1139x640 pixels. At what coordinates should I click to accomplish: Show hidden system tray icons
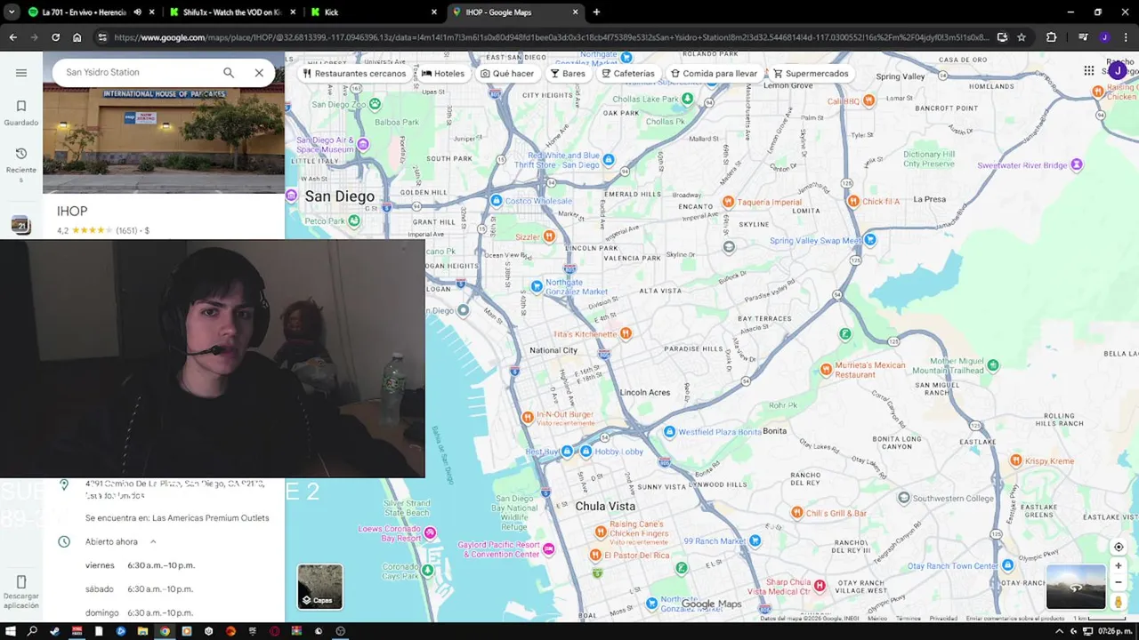[x=1059, y=631]
